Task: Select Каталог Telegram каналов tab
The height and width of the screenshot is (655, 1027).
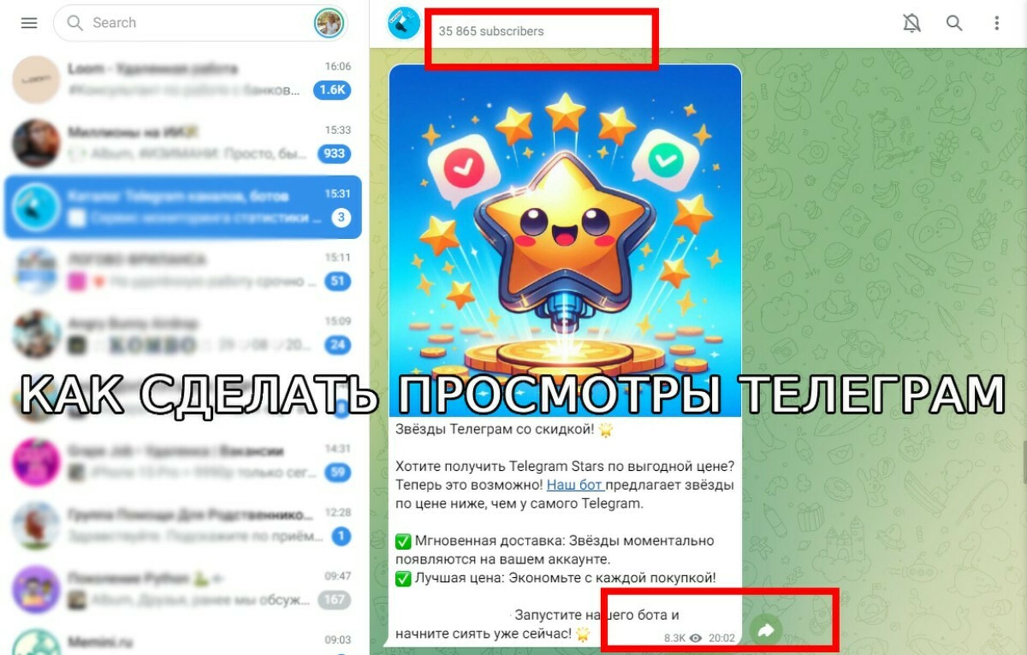Action: 182,206
